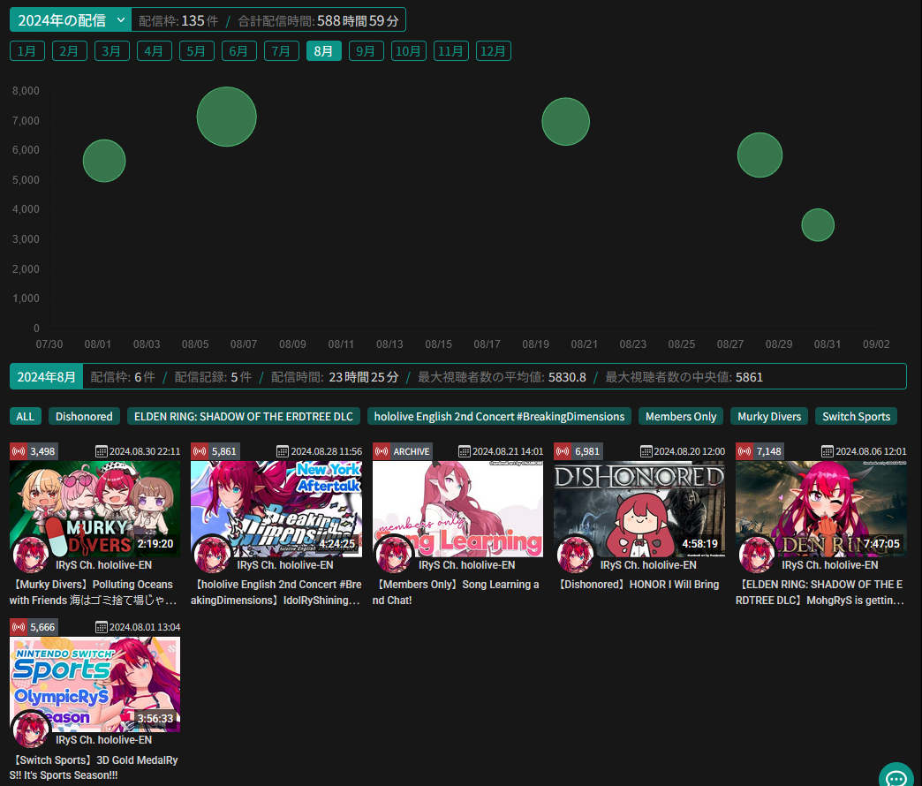Click calendar icon beside 2024.08.28 11:56
Viewport: 922px width, 786px height.
[283, 451]
